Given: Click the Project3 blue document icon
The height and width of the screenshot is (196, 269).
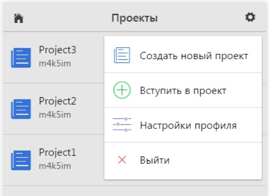Looking at the screenshot, I should click(x=21, y=58).
